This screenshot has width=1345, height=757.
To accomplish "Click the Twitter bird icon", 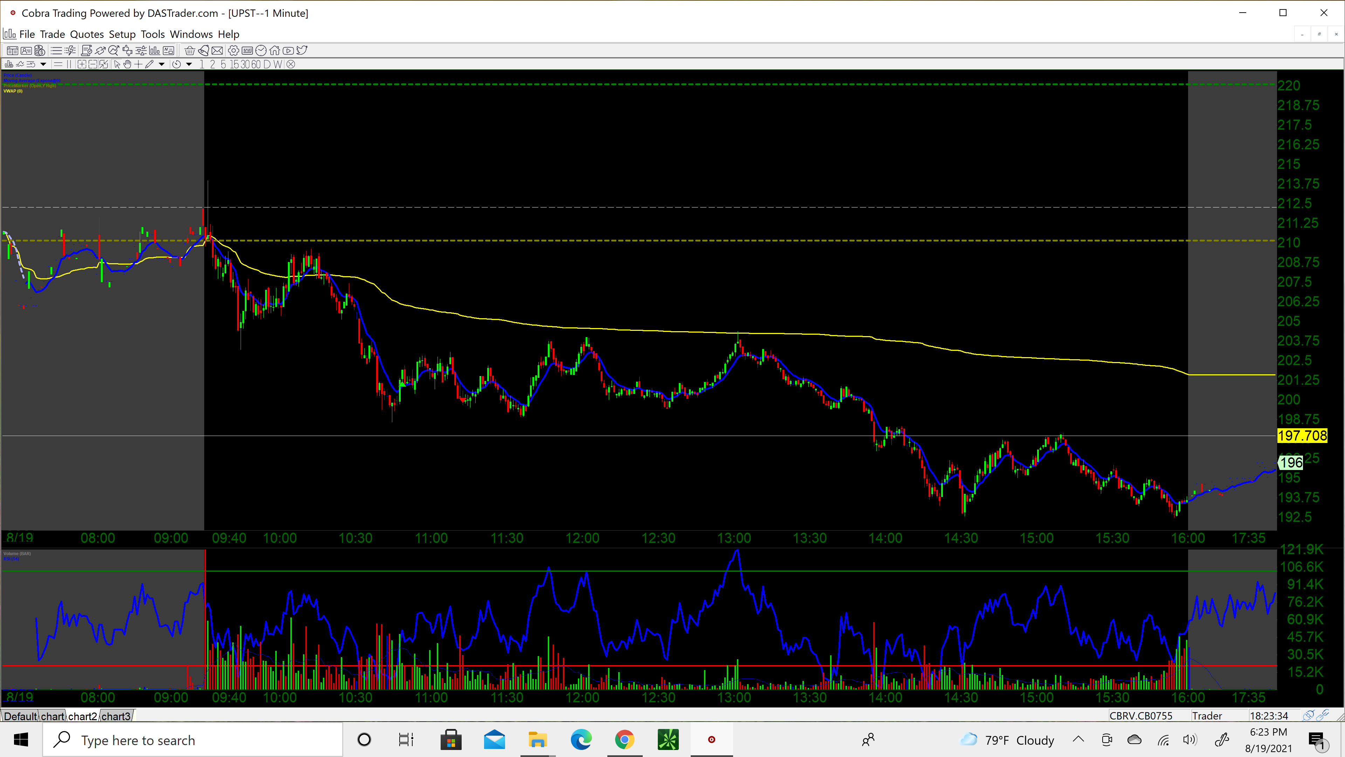I will pyautogui.click(x=302, y=51).
